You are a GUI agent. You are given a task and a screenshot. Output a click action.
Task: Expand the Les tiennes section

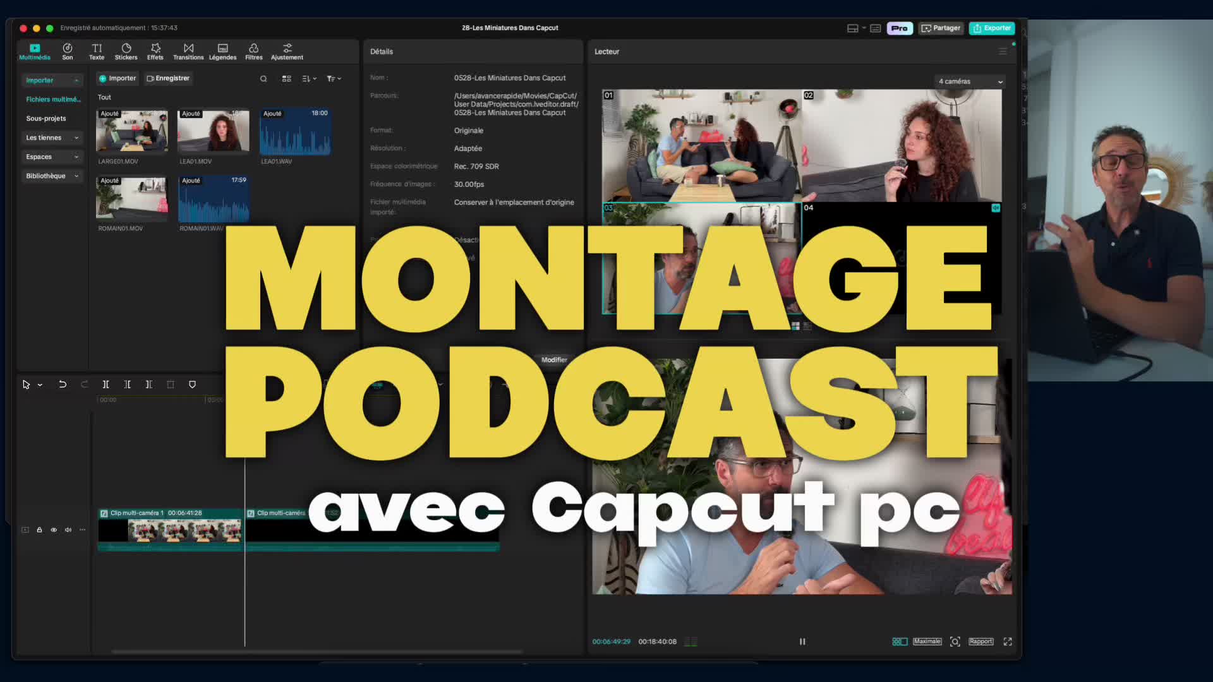(52, 138)
